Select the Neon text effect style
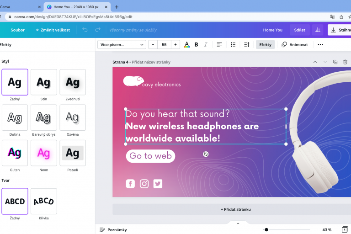 point(44,153)
